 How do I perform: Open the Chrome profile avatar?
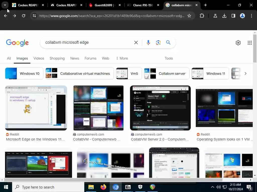(242, 16)
